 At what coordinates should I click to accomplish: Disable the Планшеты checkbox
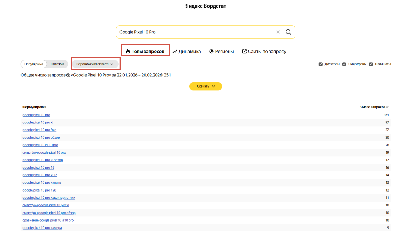point(371,64)
